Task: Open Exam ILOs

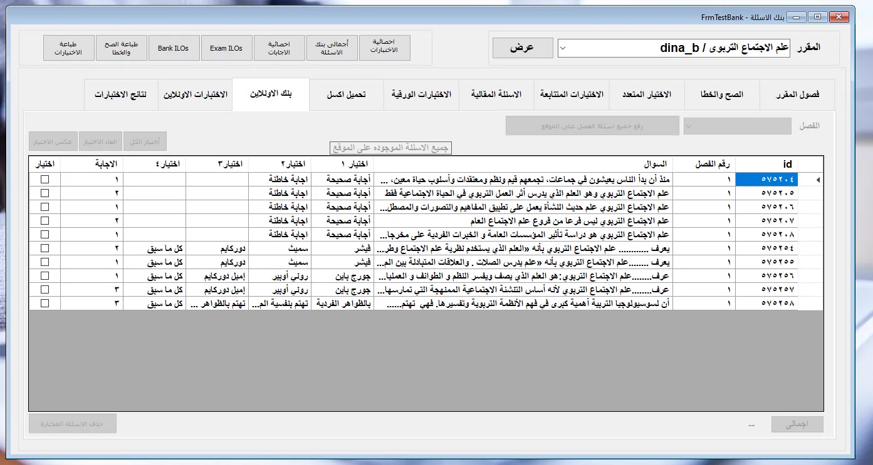Action: pos(226,48)
